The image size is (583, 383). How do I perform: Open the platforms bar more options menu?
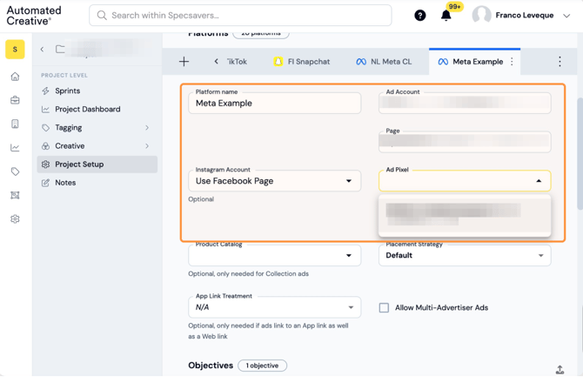click(x=560, y=62)
